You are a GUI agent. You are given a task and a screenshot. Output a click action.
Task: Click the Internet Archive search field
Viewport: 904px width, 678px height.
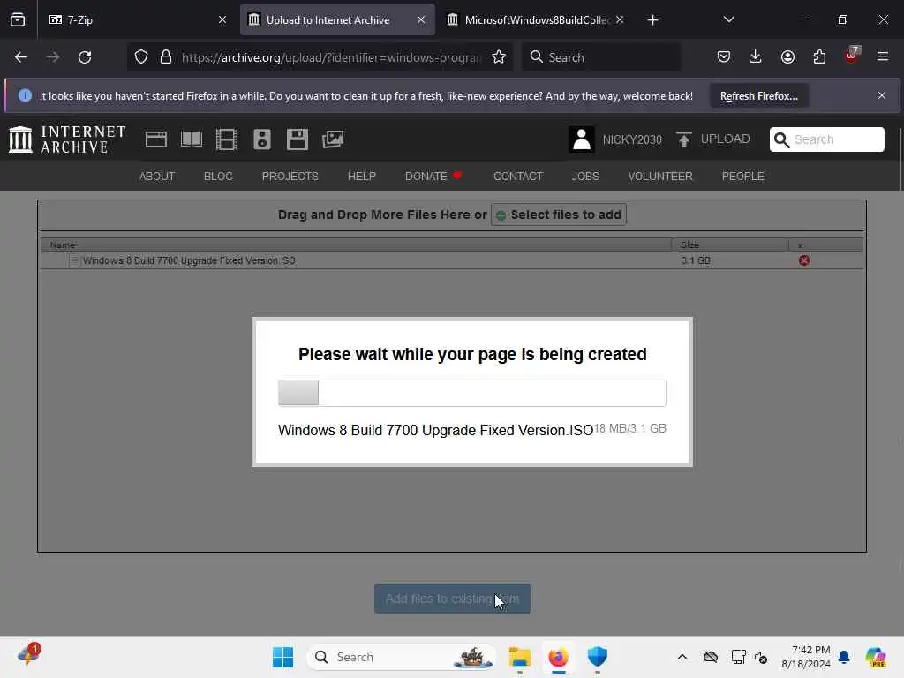tap(826, 139)
